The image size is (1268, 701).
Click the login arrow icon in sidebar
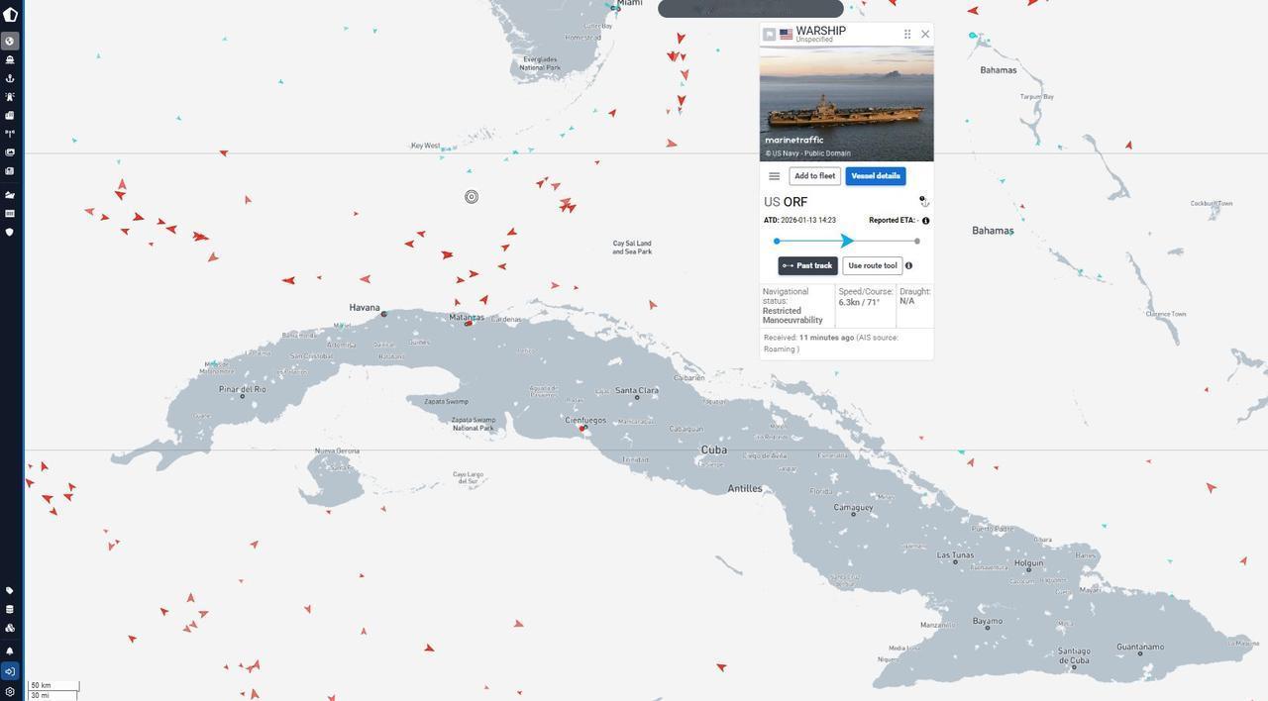click(x=10, y=671)
